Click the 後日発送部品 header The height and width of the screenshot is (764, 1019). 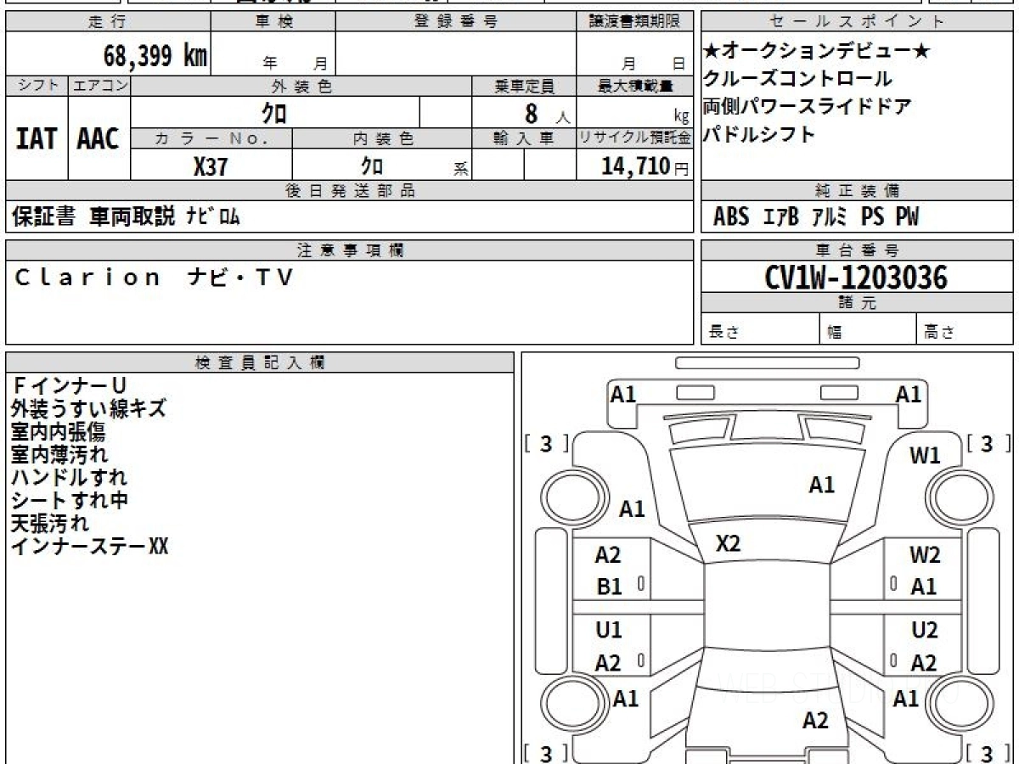349,191
